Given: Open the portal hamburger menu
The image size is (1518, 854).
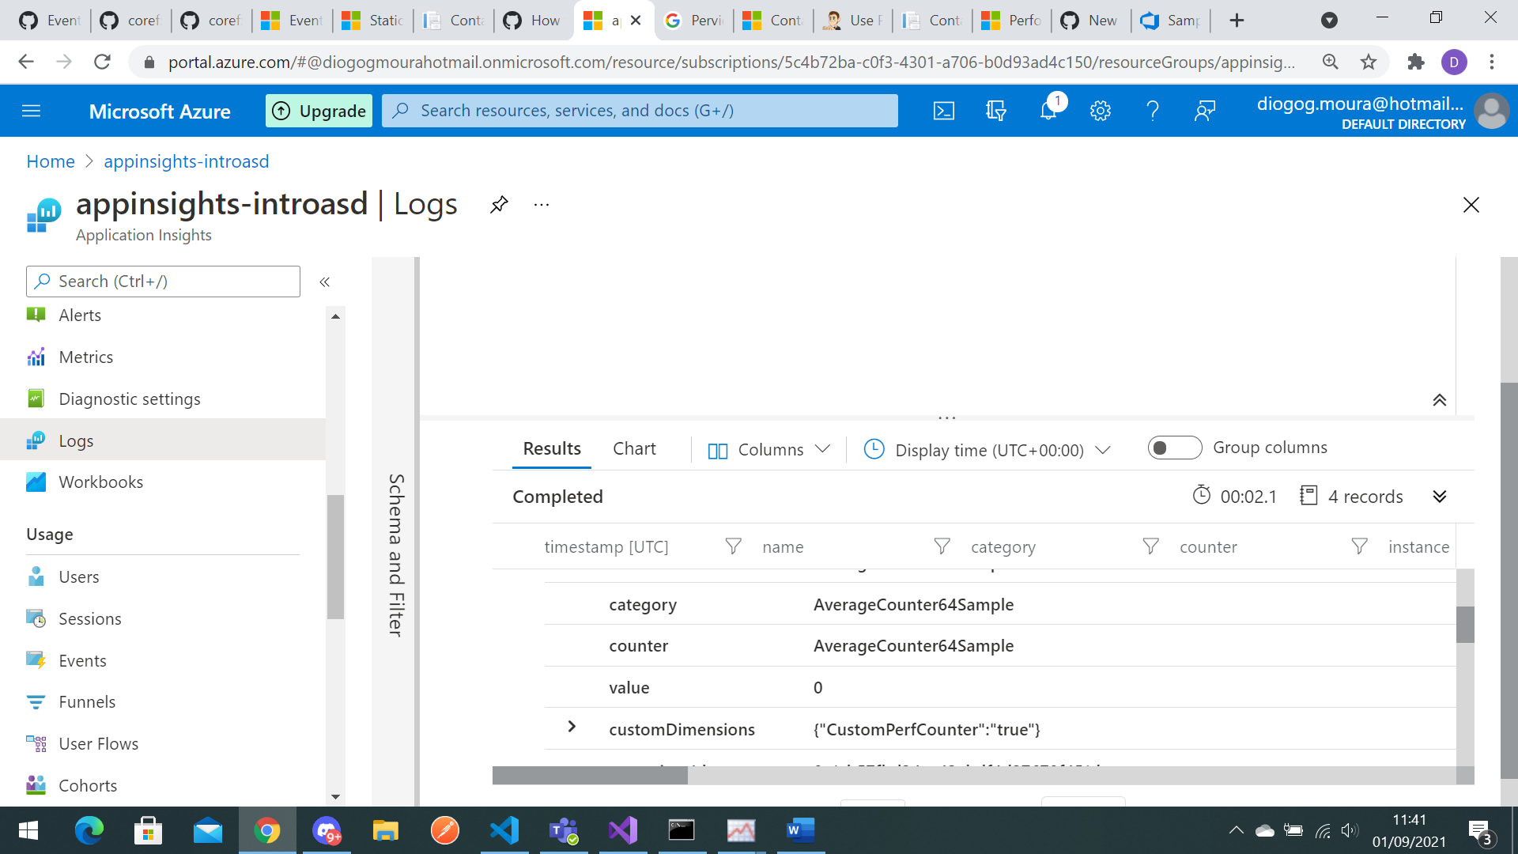Looking at the screenshot, I should [x=32, y=111].
